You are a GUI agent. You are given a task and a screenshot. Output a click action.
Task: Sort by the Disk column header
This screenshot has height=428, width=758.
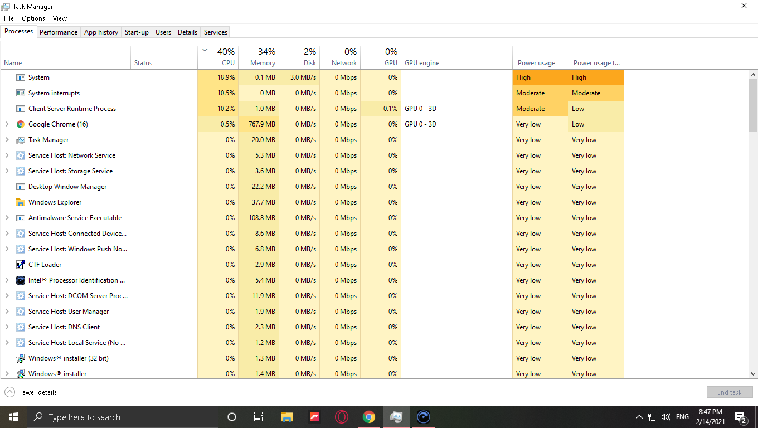pos(299,57)
